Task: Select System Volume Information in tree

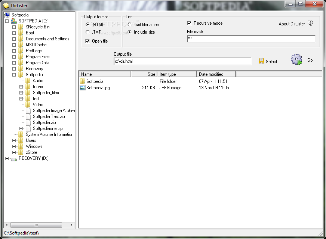Action: coord(49,134)
